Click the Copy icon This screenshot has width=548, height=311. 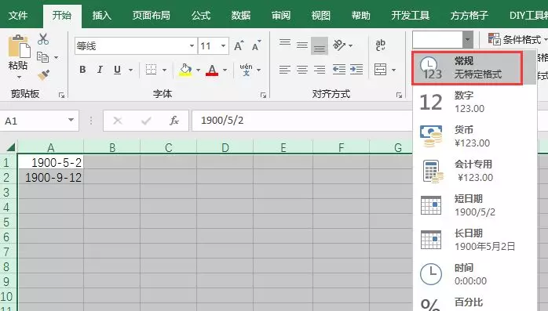[42, 57]
